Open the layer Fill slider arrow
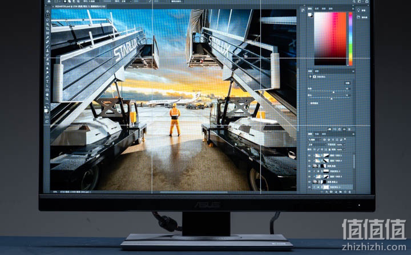This screenshot has width=411, height=255. click(x=344, y=150)
